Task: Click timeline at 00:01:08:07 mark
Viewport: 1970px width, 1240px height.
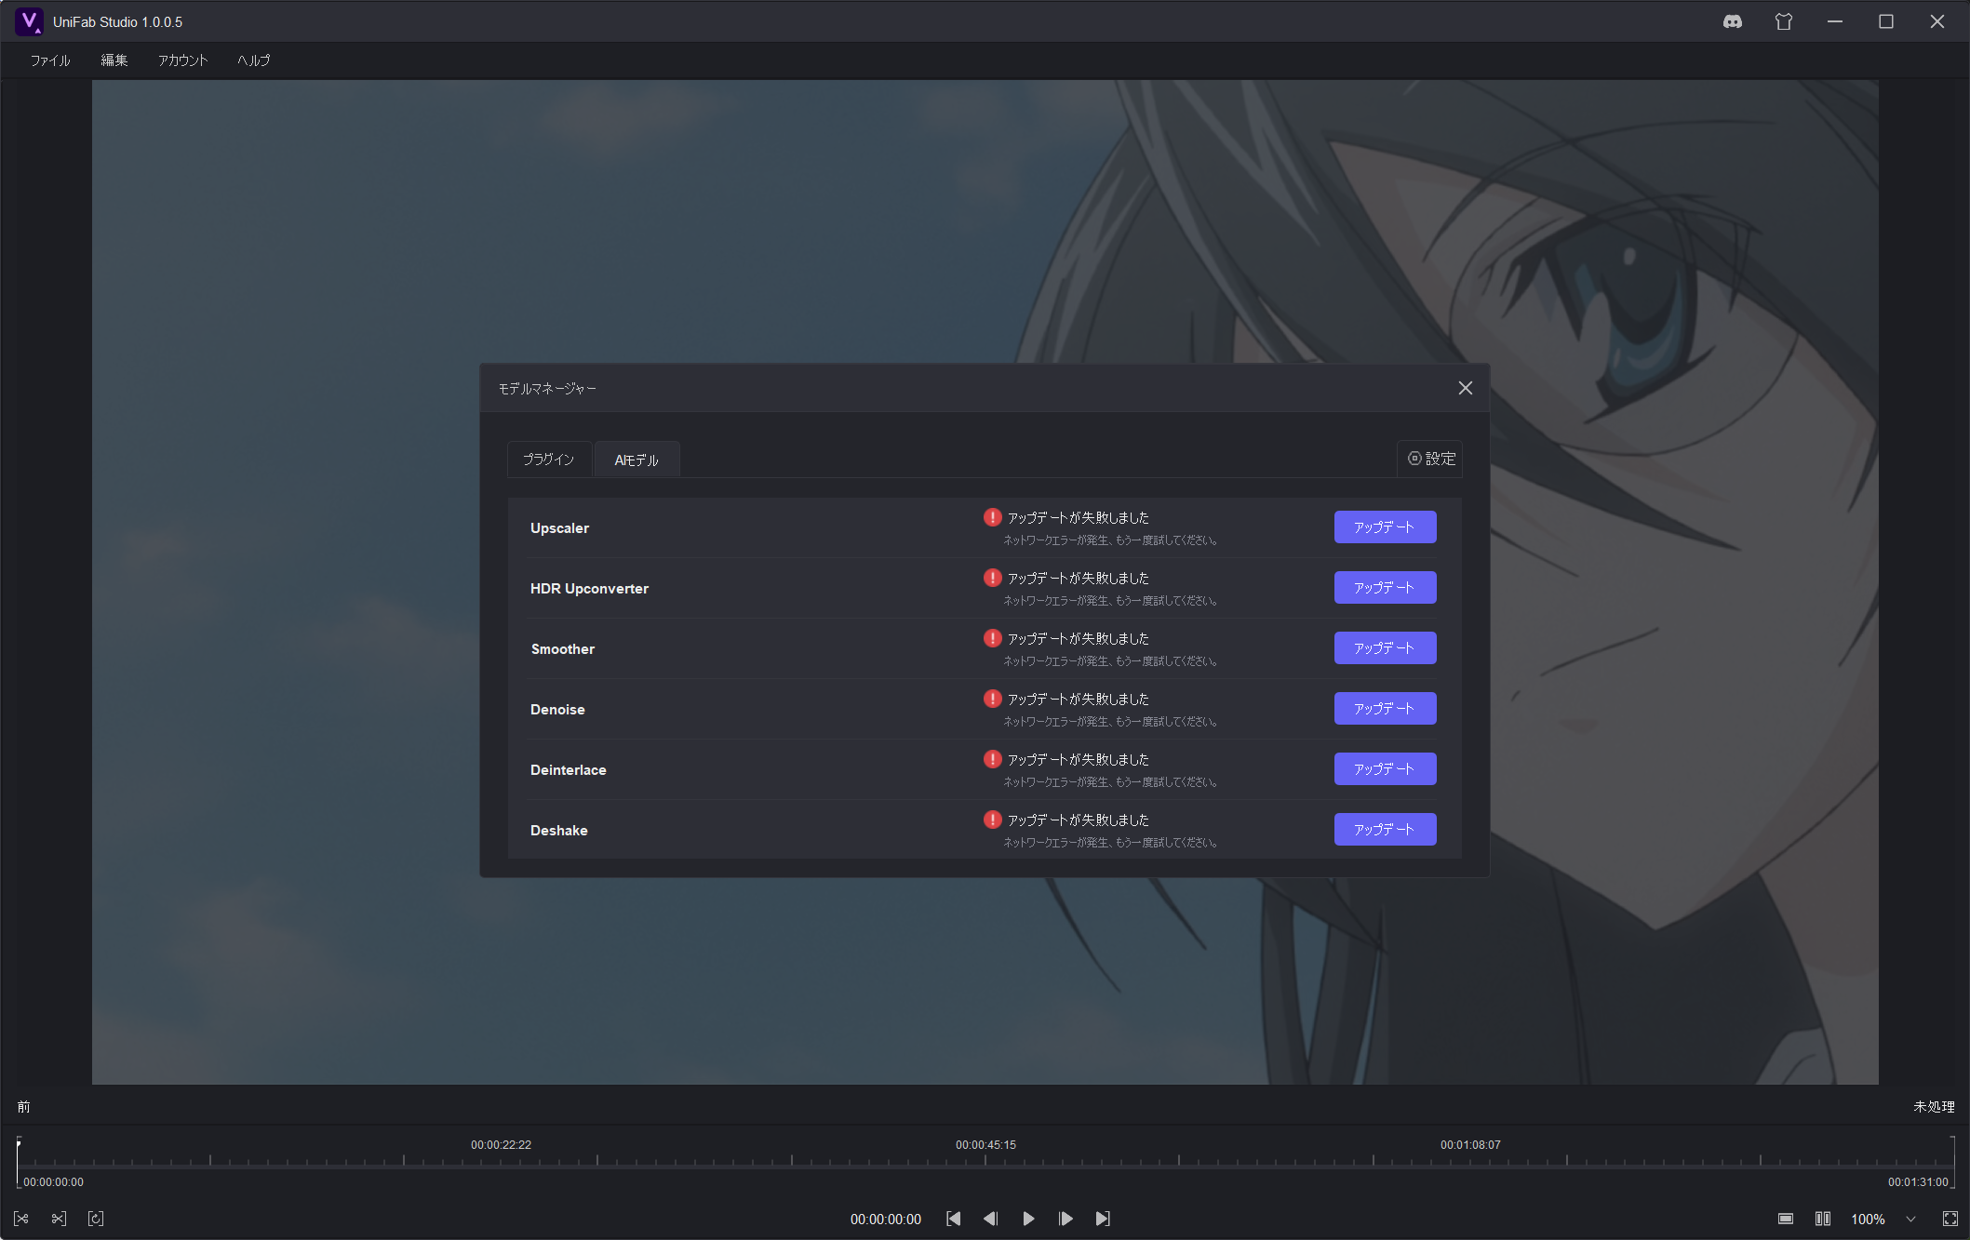Action: 1470,1145
